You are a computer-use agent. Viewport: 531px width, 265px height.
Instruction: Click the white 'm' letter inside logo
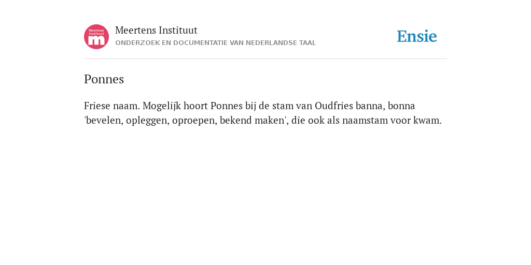point(96,41)
